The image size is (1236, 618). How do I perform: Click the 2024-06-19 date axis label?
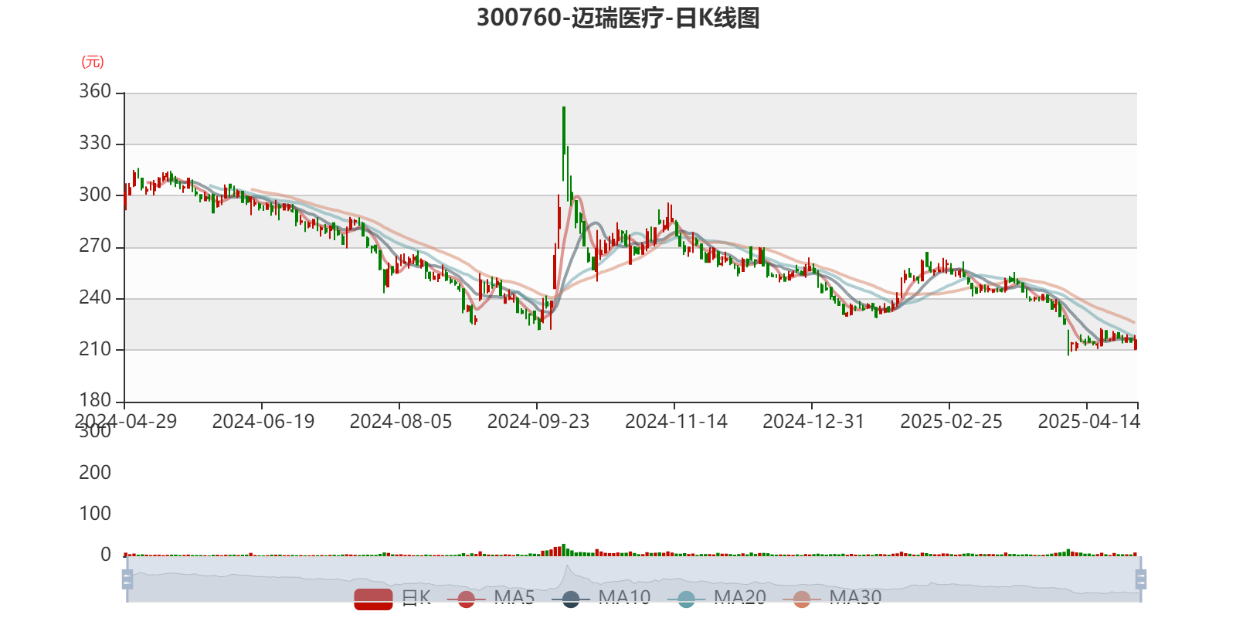click(263, 422)
